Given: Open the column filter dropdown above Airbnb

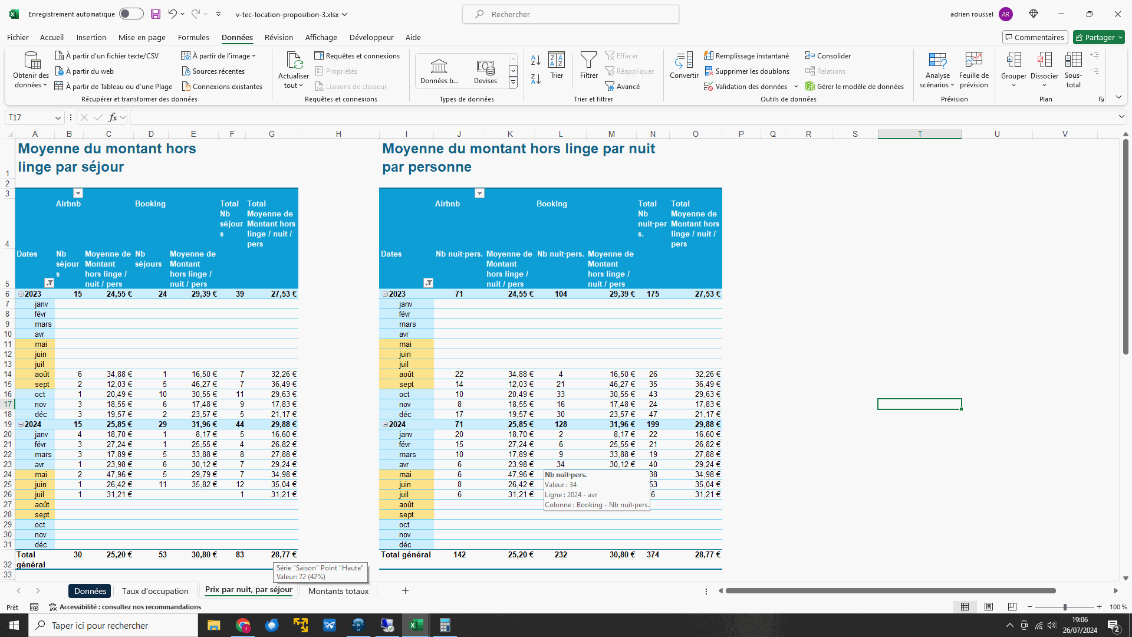Looking at the screenshot, I should (78, 193).
